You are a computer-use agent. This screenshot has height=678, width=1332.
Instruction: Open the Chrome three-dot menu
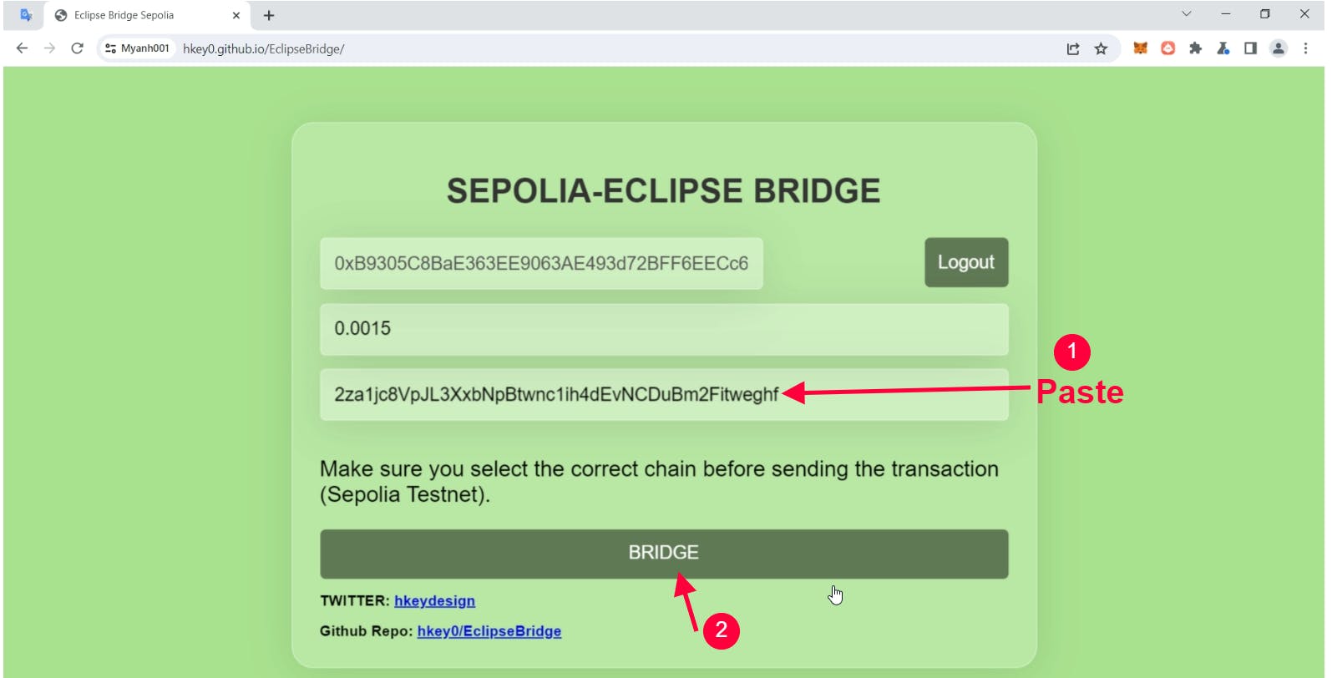pyautogui.click(x=1305, y=48)
